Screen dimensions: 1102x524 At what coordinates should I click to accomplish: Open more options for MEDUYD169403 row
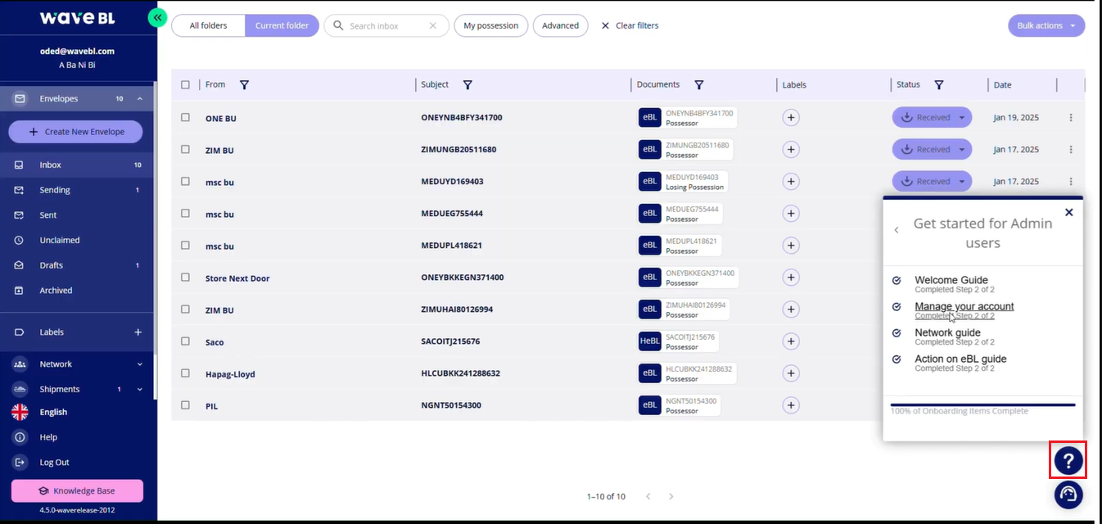[1071, 182]
